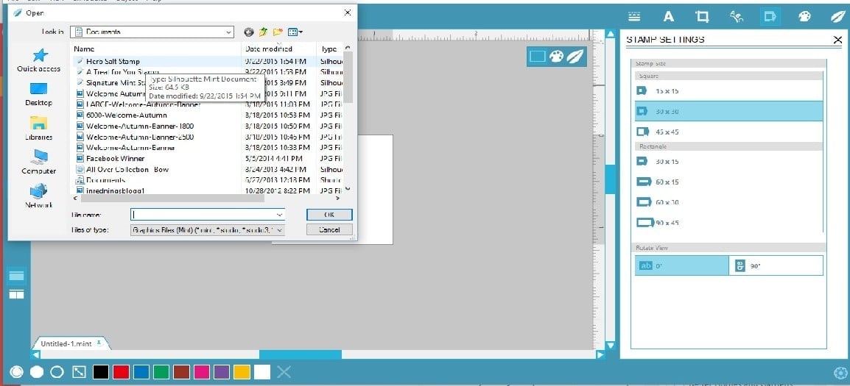Screen dimensions: 850x386
Task: Click OK in the Open dialog
Action: point(329,214)
